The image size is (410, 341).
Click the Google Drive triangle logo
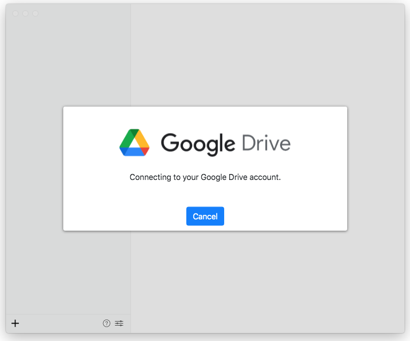coord(135,143)
